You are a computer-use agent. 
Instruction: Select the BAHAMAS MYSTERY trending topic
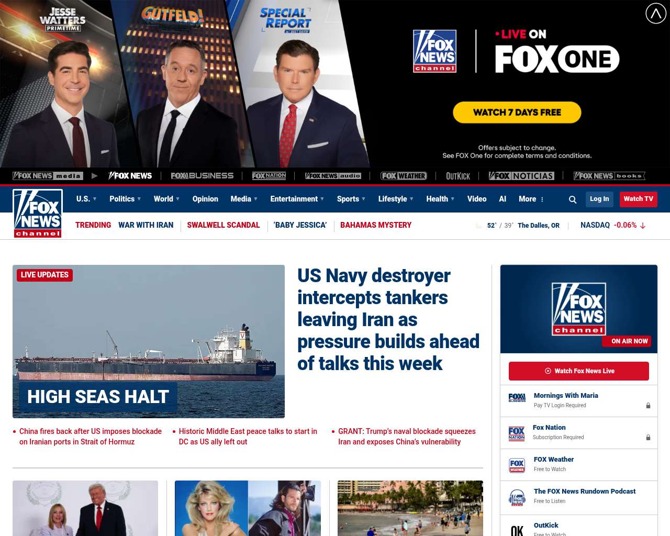click(376, 225)
